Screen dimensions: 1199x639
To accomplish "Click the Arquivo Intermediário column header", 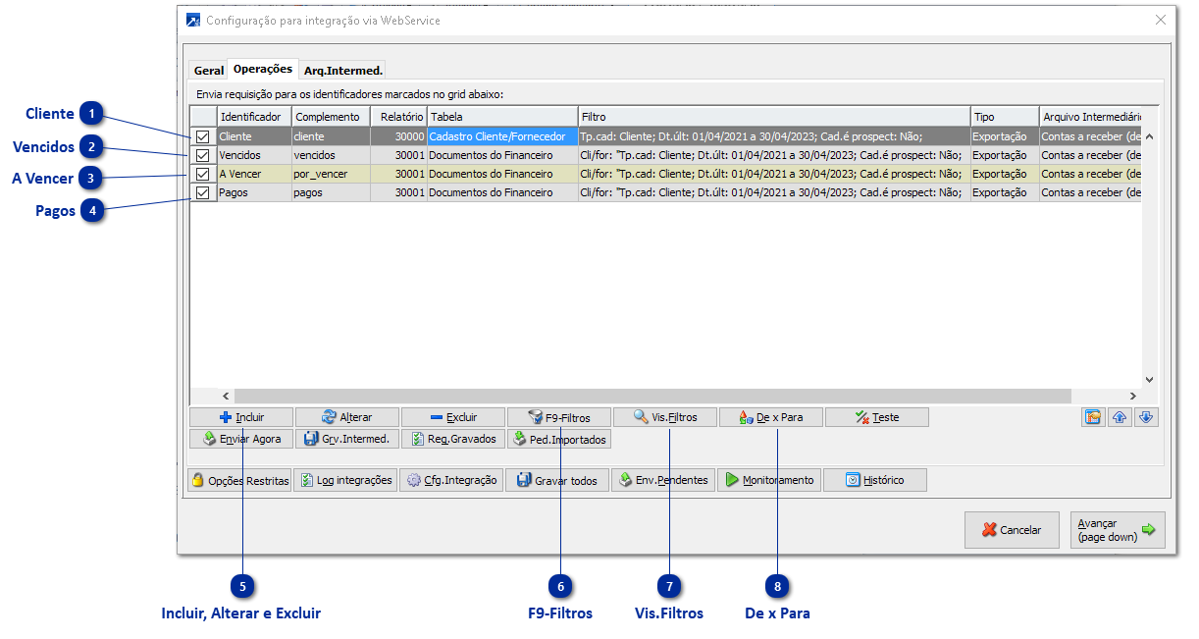I will (x=1091, y=117).
